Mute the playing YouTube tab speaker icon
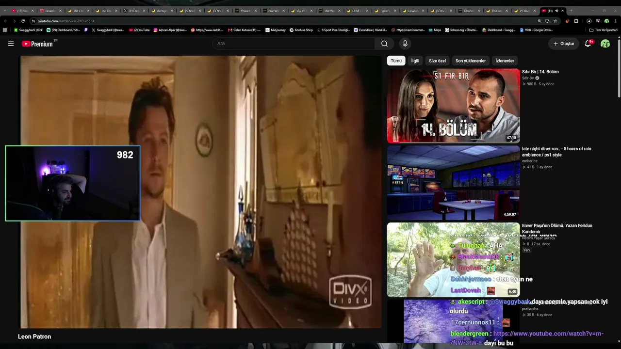The height and width of the screenshot is (349, 621). pyautogui.click(x=556, y=11)
